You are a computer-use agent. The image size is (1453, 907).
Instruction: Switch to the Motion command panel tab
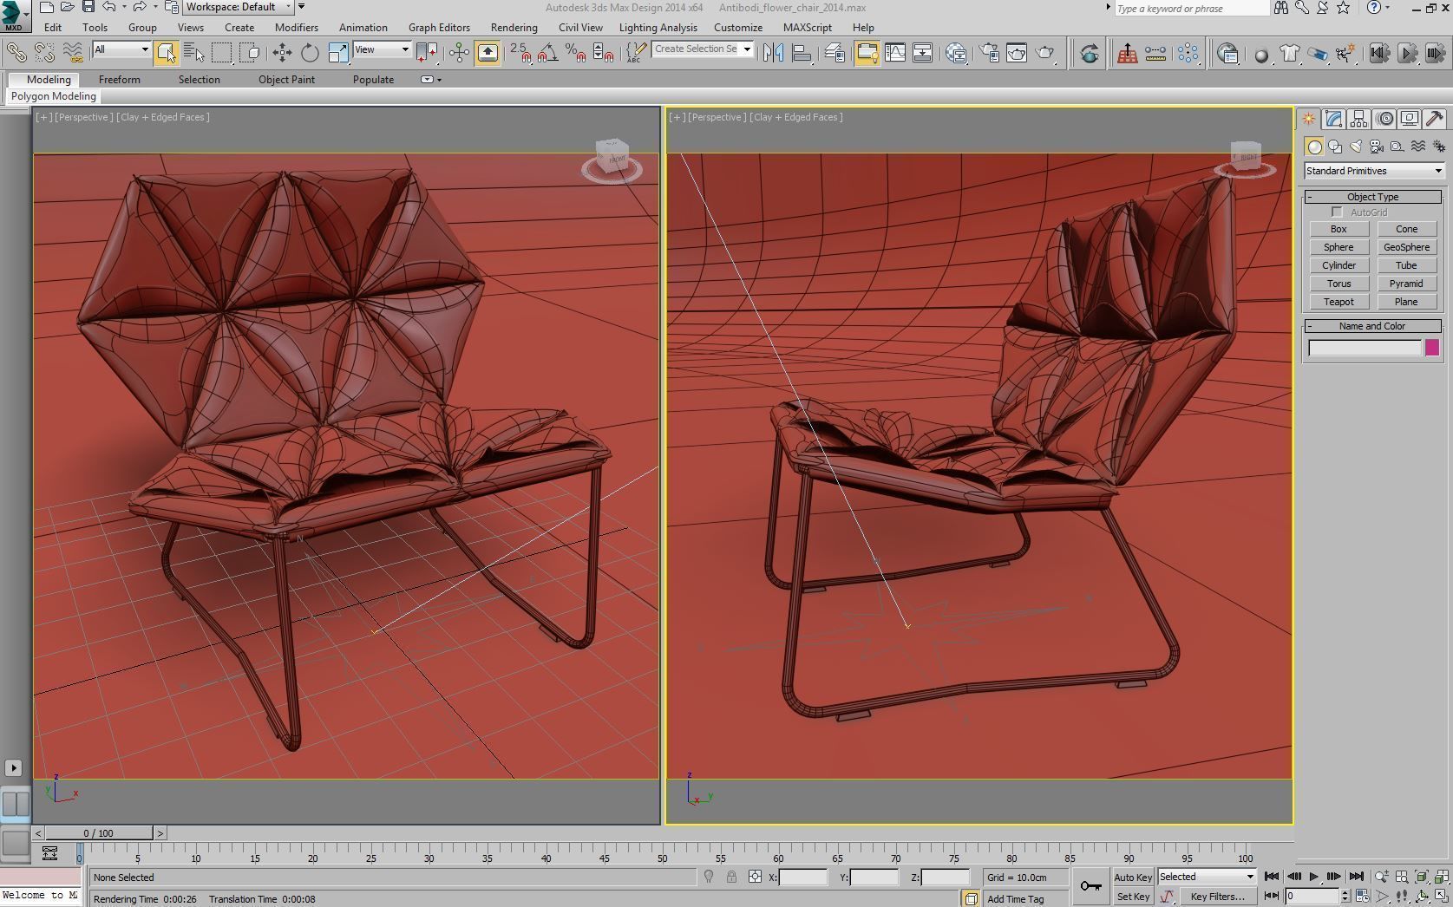(1384, 119)
